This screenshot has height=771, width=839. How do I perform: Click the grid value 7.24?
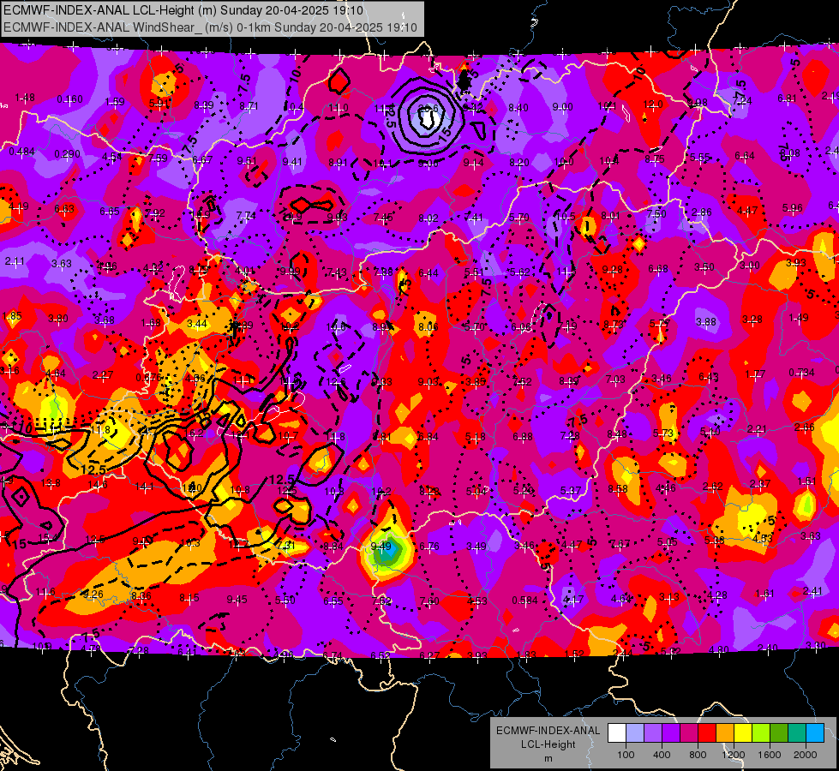click(x=743, y=100)
